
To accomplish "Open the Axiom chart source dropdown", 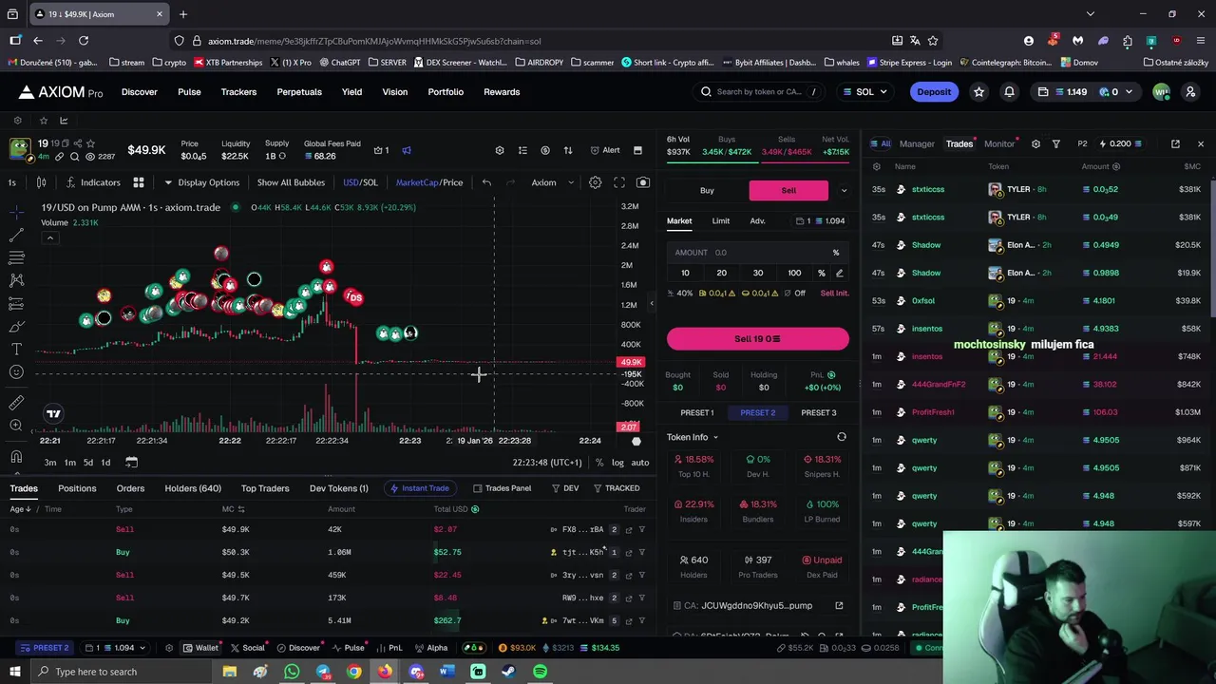I will point(553,182).
